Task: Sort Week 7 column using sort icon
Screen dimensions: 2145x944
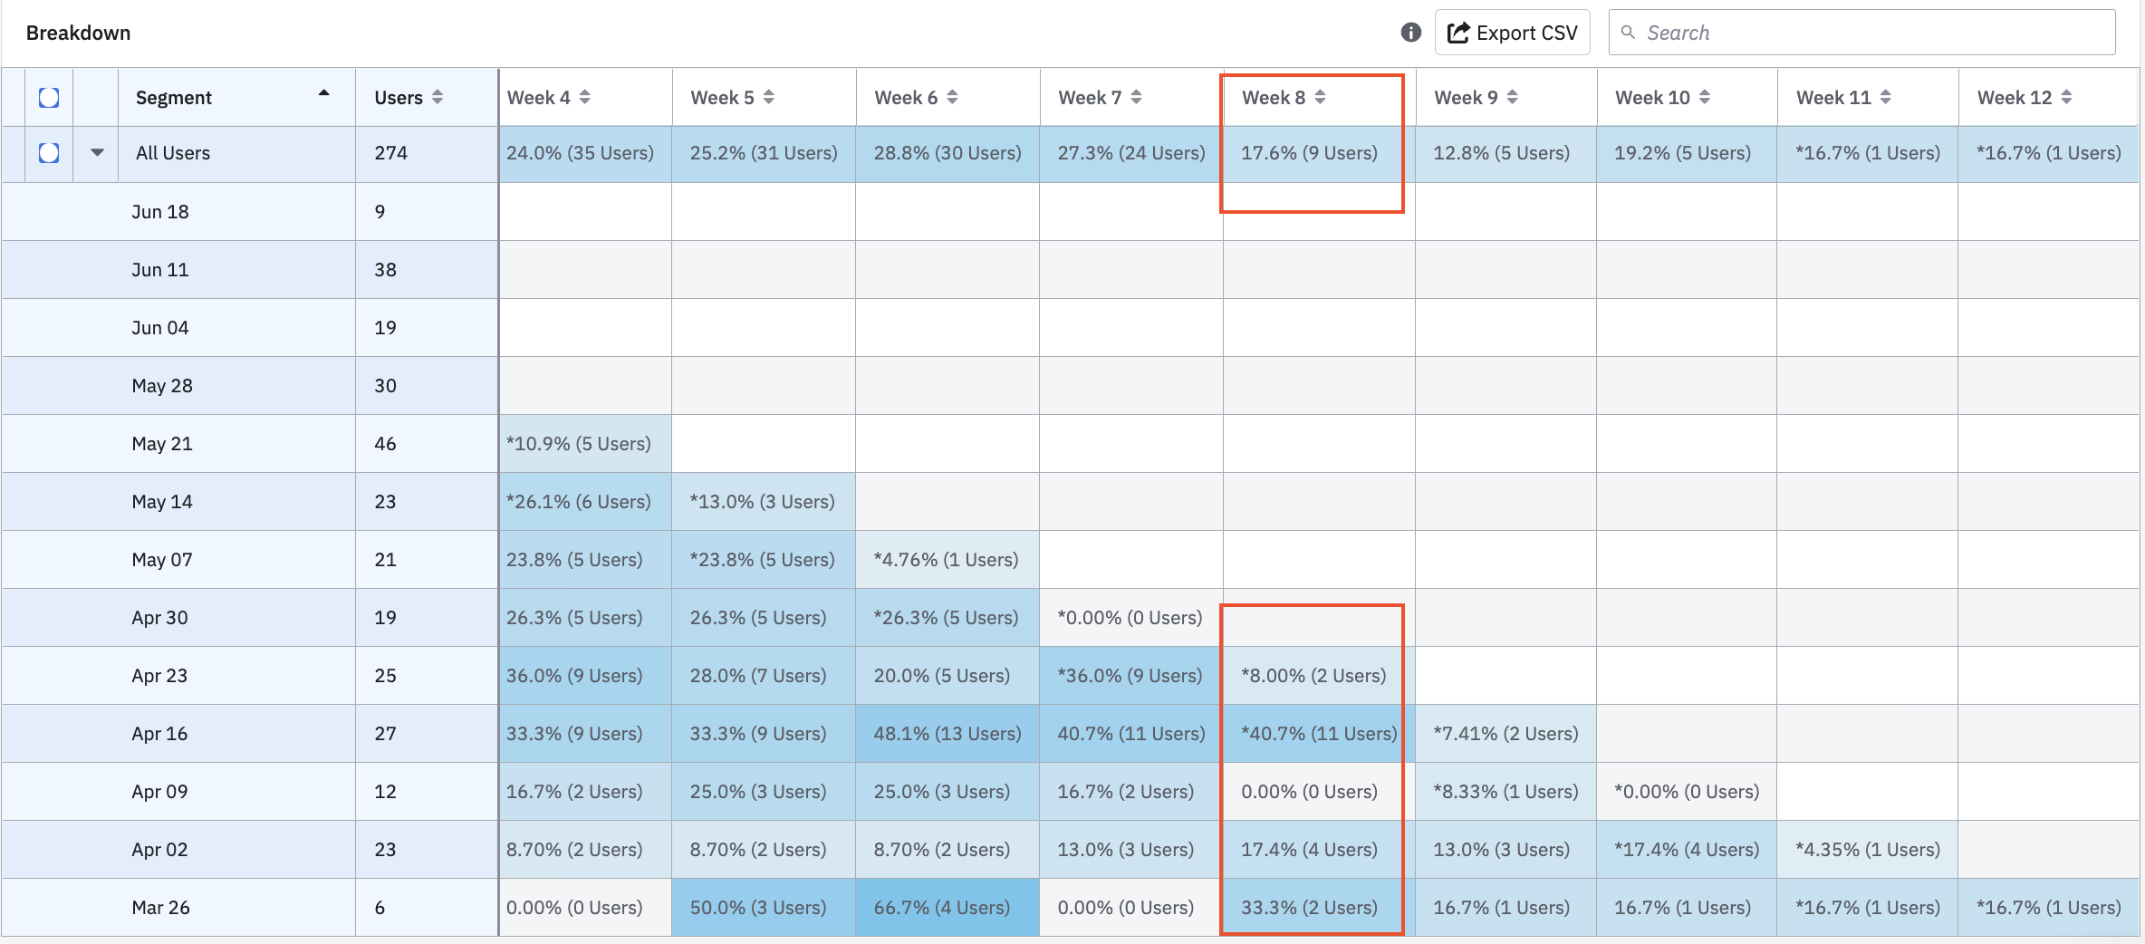Action: [1137, 97]
